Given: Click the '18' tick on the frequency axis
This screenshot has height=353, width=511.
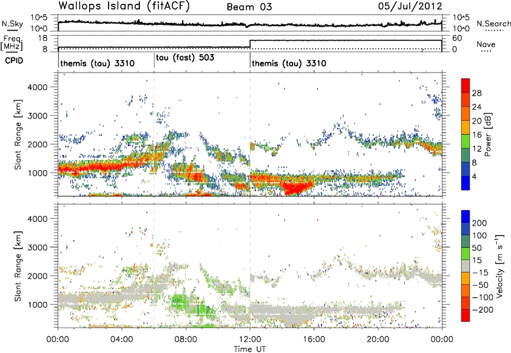Looking at the screenshot, I should 43,38.
